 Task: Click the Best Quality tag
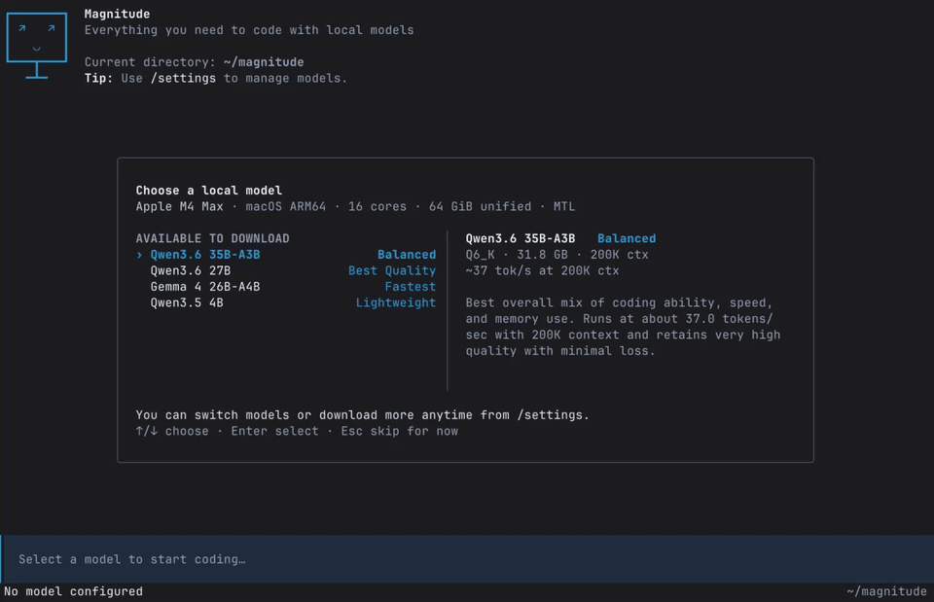[x=392, y=271]
